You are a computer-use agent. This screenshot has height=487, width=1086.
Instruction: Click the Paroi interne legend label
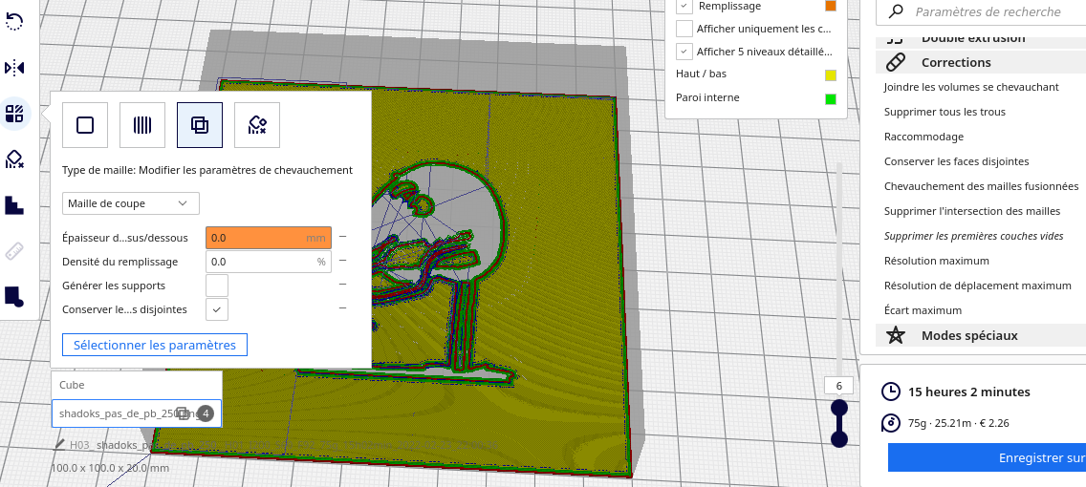(707, 97)
